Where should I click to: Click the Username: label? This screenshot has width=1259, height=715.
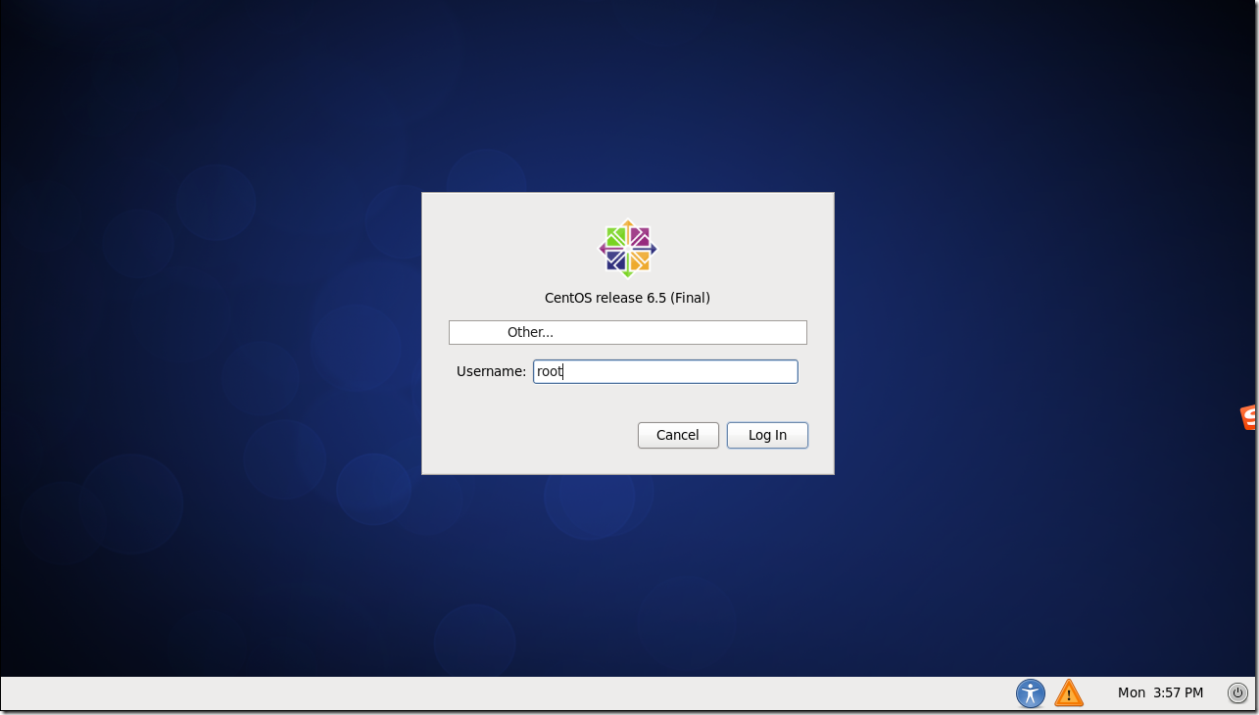point(491,371)
